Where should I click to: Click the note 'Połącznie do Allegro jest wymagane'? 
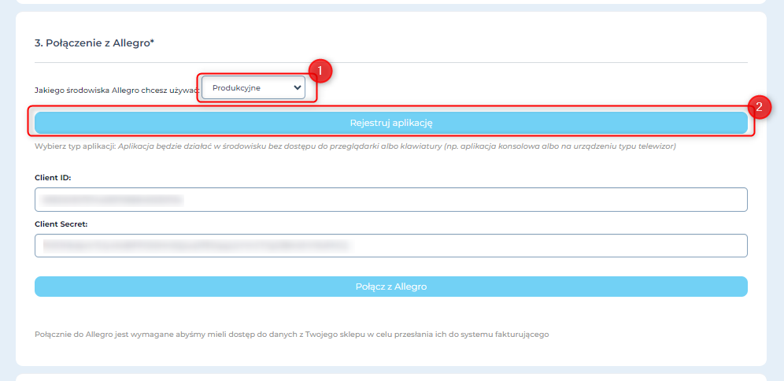(x=291, y=335)
